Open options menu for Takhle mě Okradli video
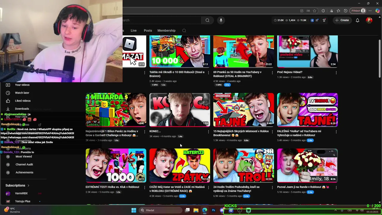This screenshot has width=382, height=215. point(208,73)
